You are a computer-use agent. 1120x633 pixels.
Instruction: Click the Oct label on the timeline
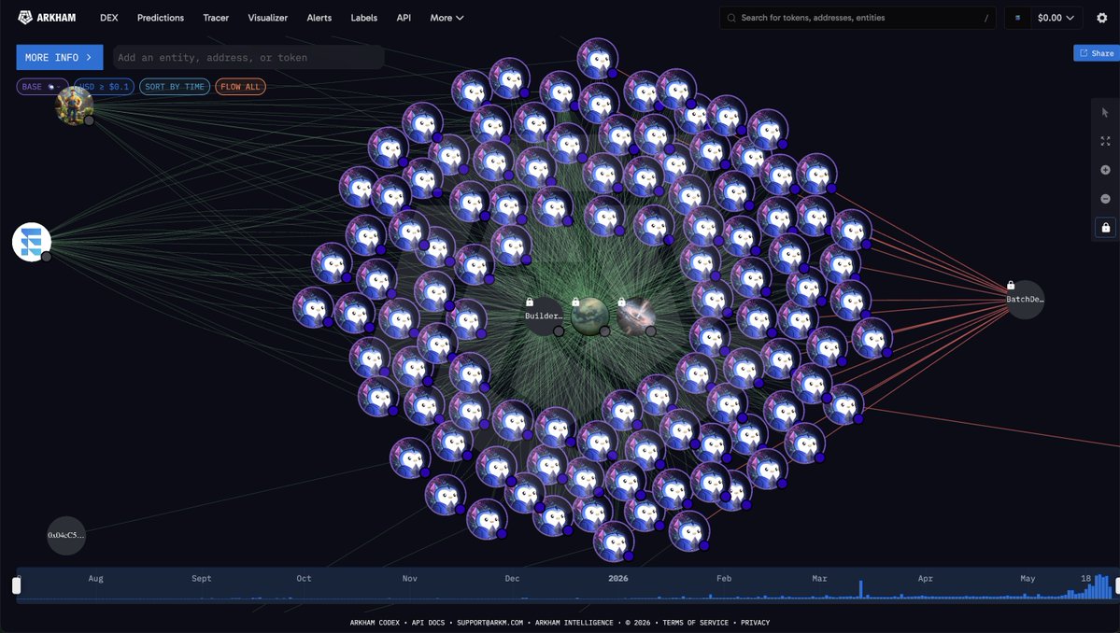tap(304, 578)
